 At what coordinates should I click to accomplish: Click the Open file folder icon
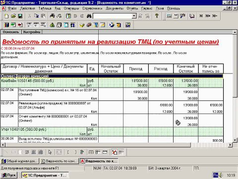click(13, 16)
